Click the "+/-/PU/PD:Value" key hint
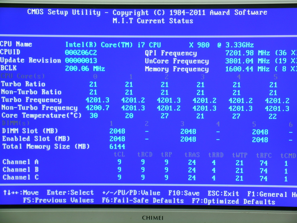 click(131, 193)
